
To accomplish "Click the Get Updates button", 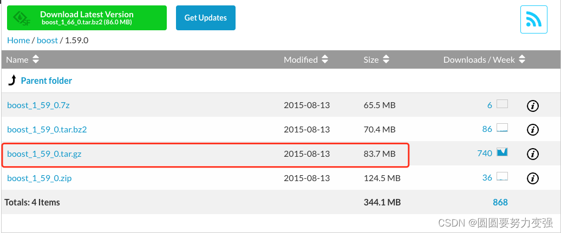I will [x=206, y=18].
